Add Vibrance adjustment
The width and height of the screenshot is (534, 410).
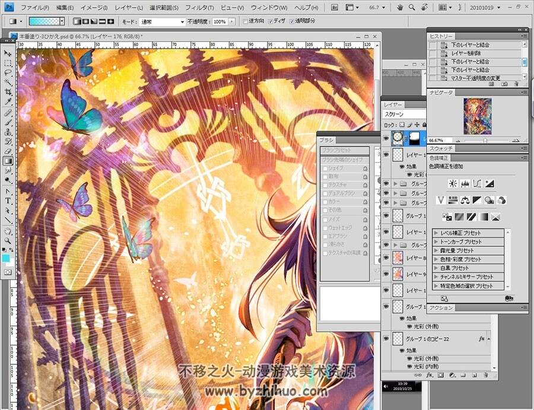tap(441, 200)
